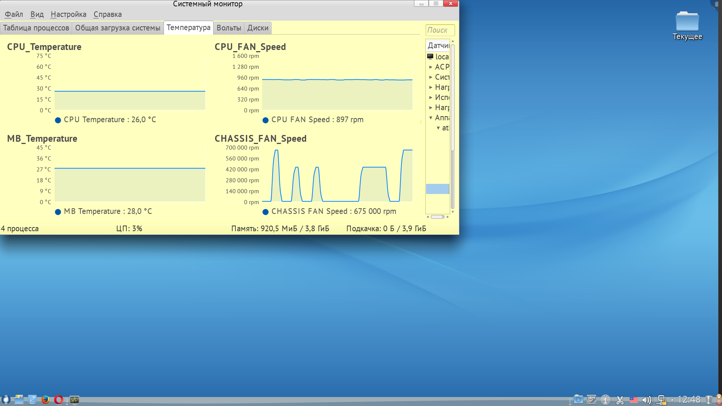Click the US flag keyboard layout icon
Viewport: 722px width, 406px height.
click(x=634, y=400)
